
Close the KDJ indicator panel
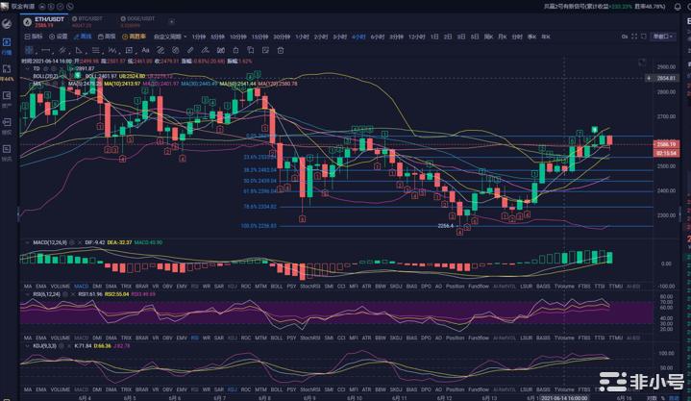pos(69,346)
